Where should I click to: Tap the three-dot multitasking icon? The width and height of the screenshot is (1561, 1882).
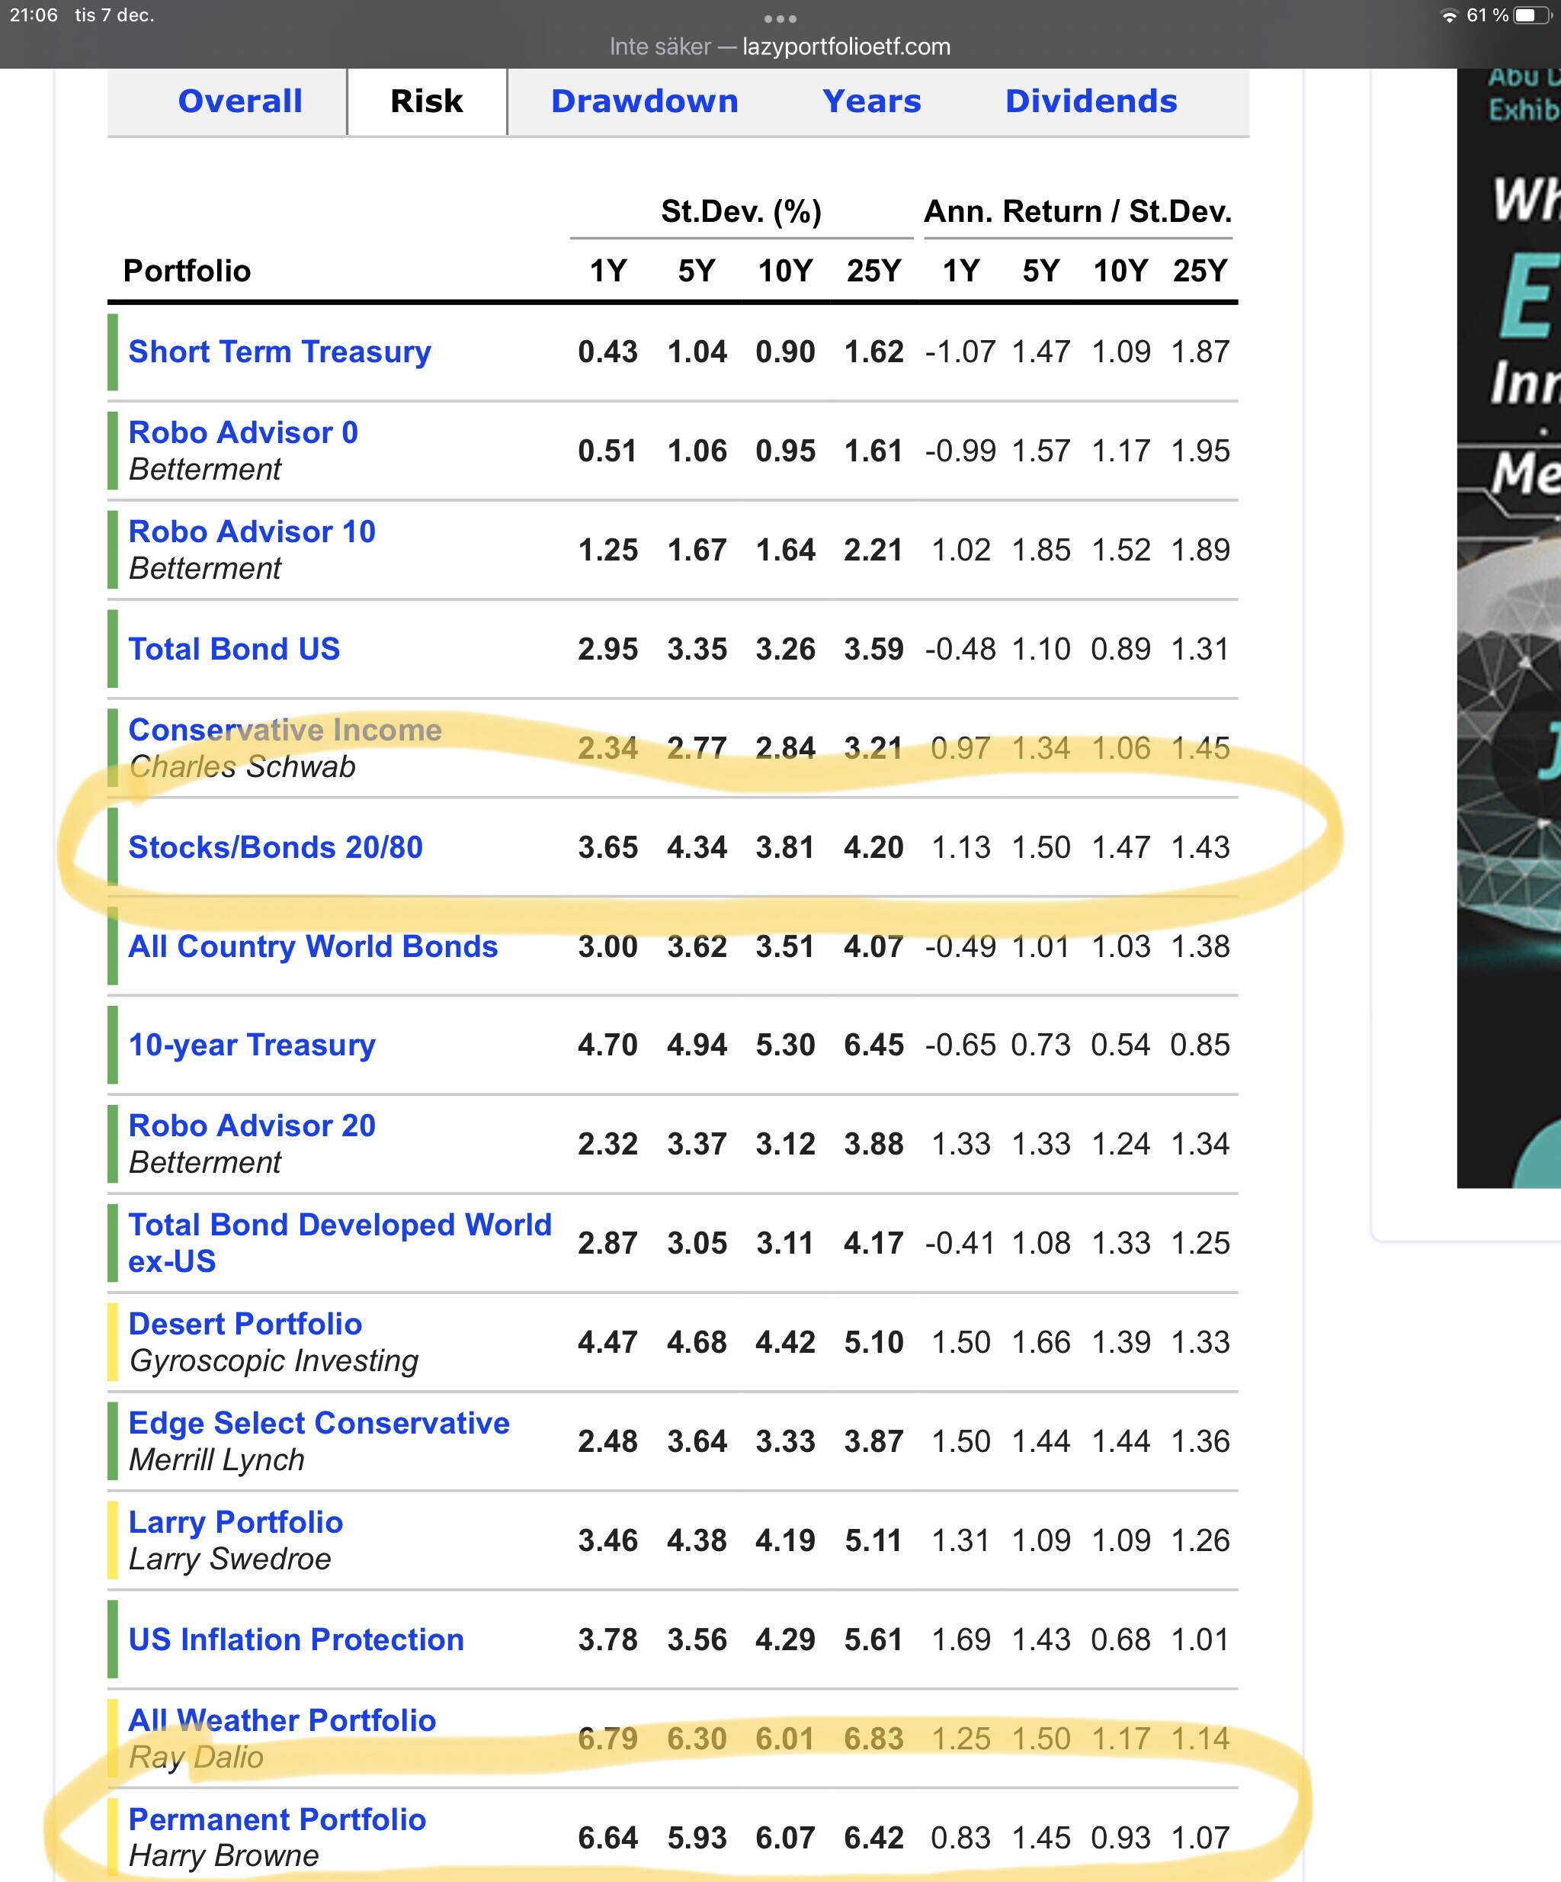tap(780, 19)
